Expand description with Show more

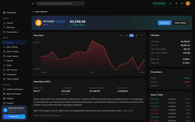pyautogui.click(x=128, y=111)
